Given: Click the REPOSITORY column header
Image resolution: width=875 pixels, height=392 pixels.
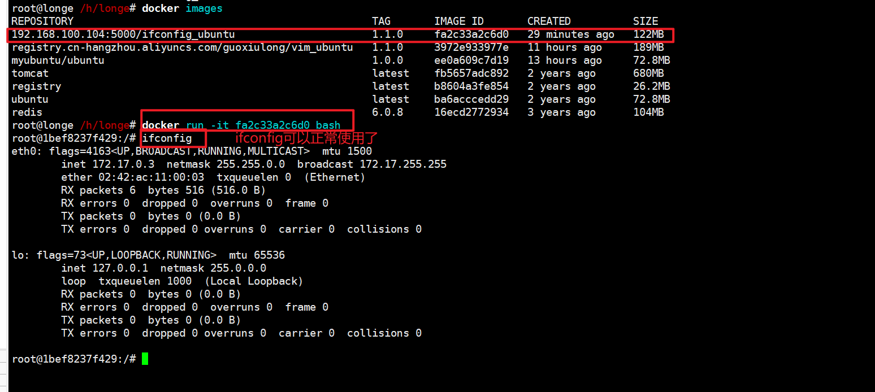Looking at the screenshot, I should point(42,21).
